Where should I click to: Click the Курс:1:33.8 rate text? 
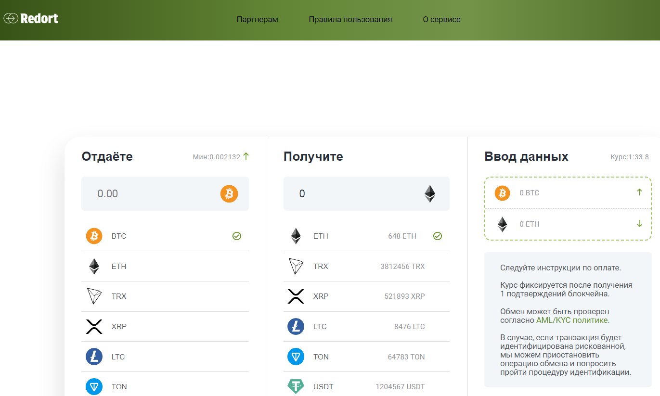630,157
